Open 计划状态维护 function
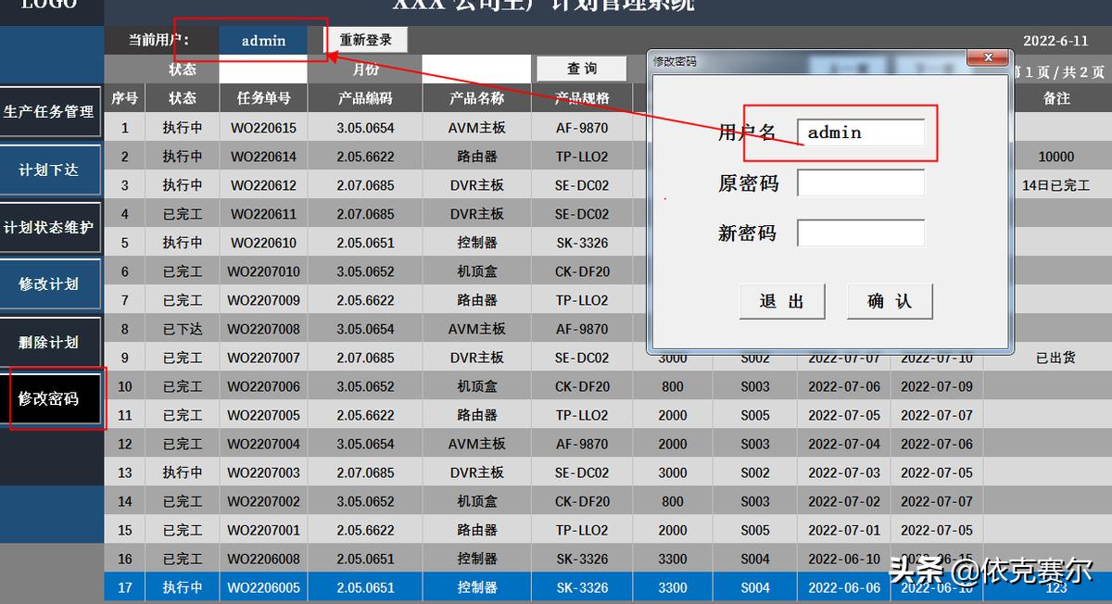The image size is (1112, 604). (50, 227)
